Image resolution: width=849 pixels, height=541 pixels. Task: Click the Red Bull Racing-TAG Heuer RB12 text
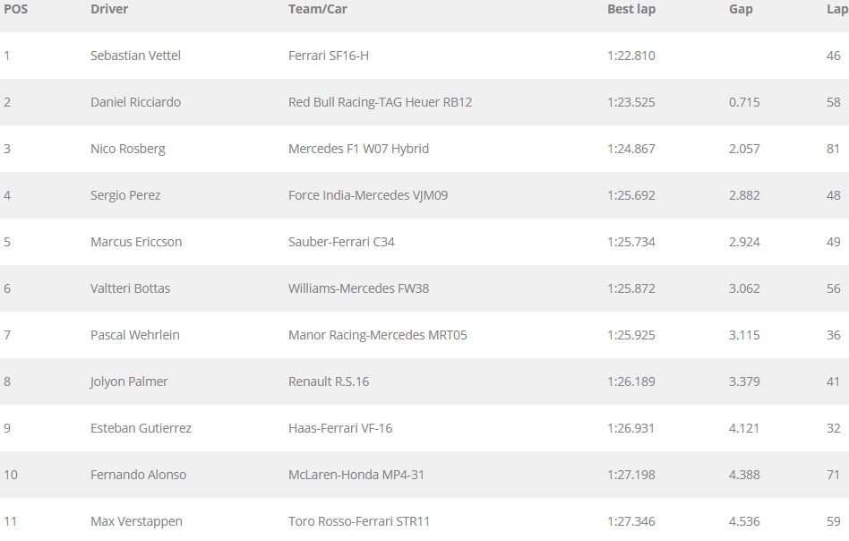click(380, 102)
